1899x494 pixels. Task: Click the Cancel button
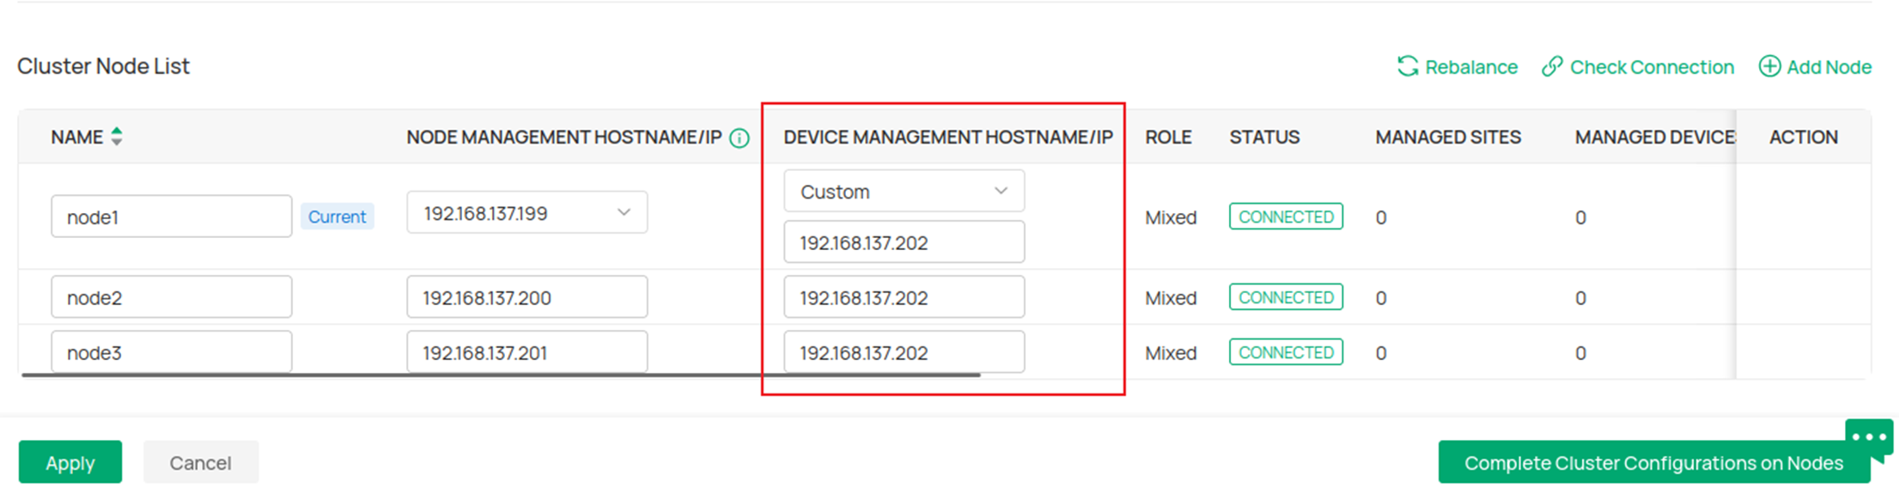(x=200, y=462)
